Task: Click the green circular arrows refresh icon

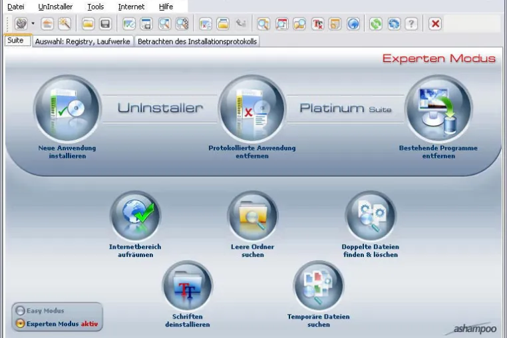Action: point(376,23)
